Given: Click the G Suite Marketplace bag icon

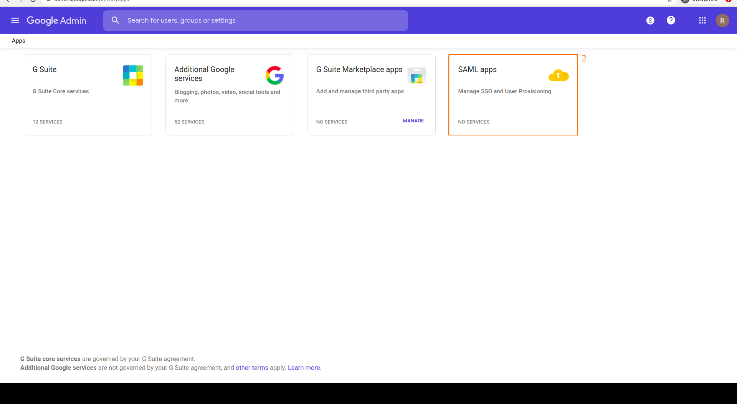Looking at the screenshot, I should [x=416, y=76].
